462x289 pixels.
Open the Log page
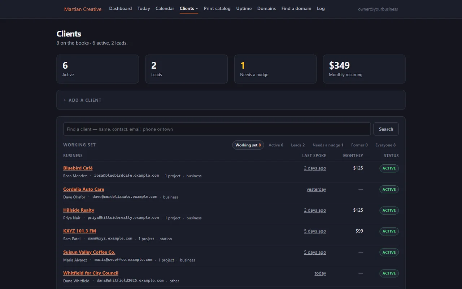point(321,8)
